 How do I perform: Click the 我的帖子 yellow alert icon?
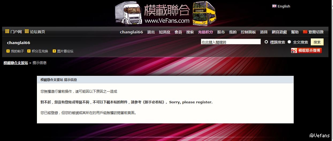[x=8, y=51]
